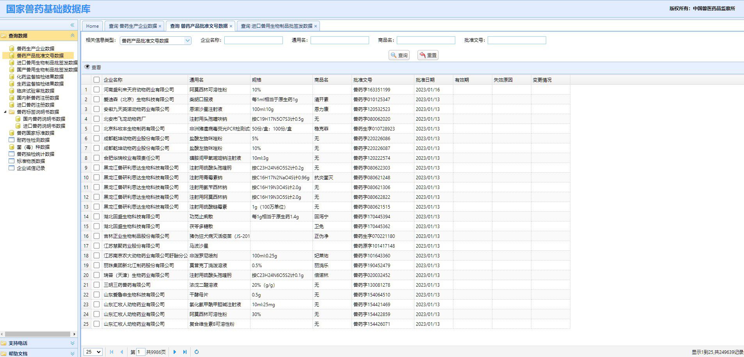This screenshot has height=357, width=744.
Task: Check the row 14 checkbox for 湖北回盛
Action: [96, 216]
